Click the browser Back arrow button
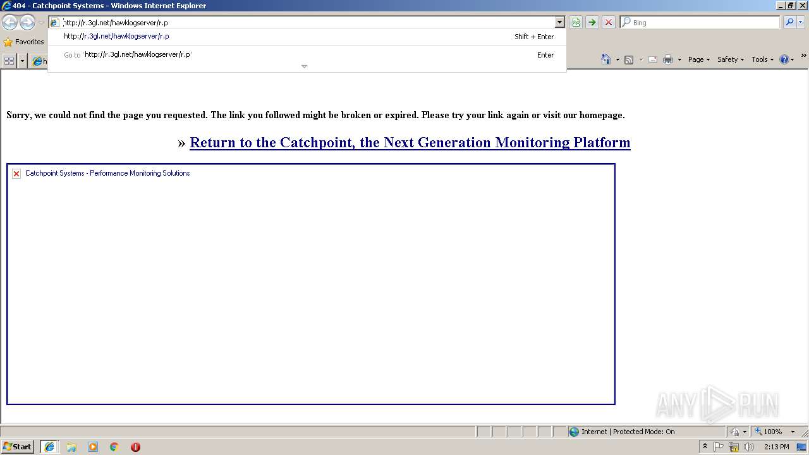Viewport: 809px width, 455px height. pos(9,23)
